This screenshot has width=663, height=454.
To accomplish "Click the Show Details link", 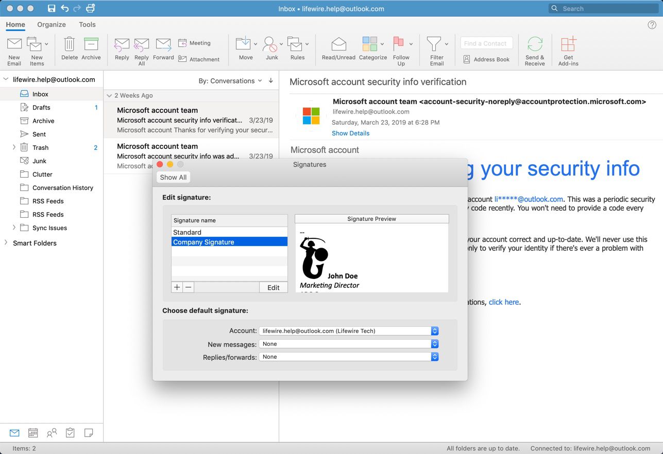I will pyautogui.click(x=350, y=133).
